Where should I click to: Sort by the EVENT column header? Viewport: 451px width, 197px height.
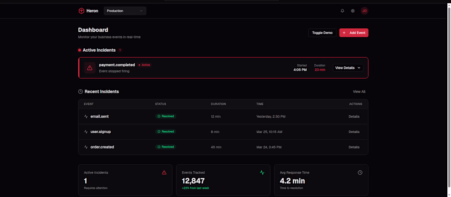(x=89, y=104)
